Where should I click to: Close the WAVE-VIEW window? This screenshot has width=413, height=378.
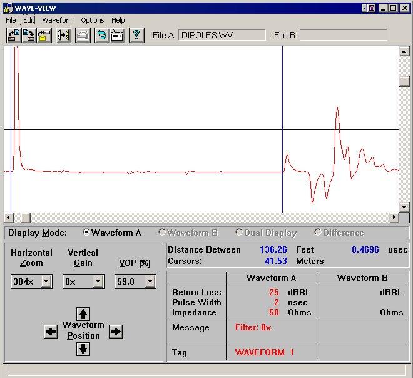click(404, 8)
